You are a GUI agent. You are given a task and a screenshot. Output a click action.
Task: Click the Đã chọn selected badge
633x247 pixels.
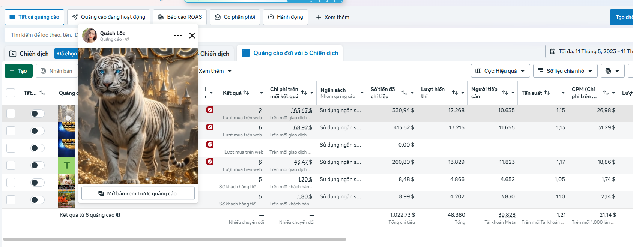click(x=66, y=54)
